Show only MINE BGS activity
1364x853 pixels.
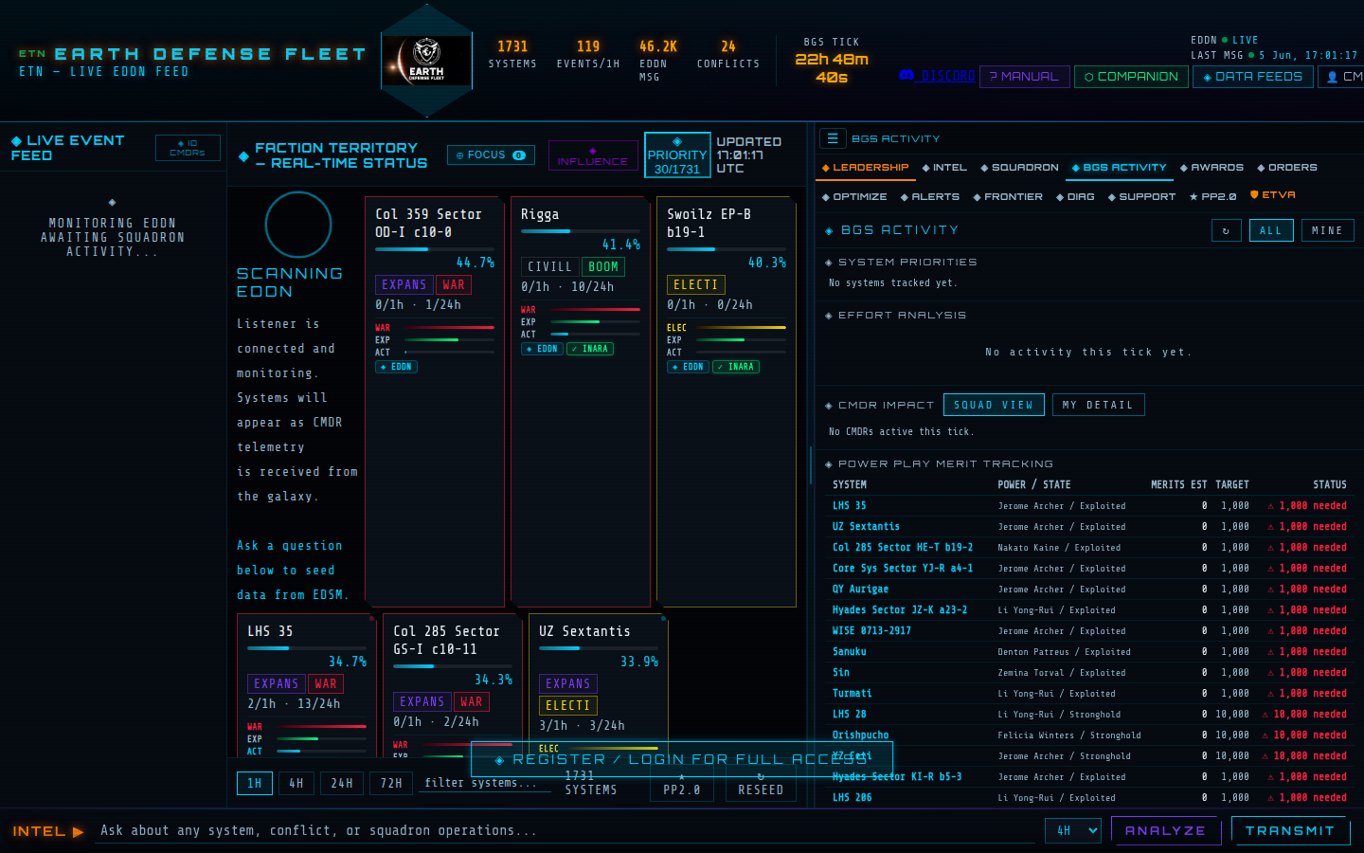pos(1327,230)
